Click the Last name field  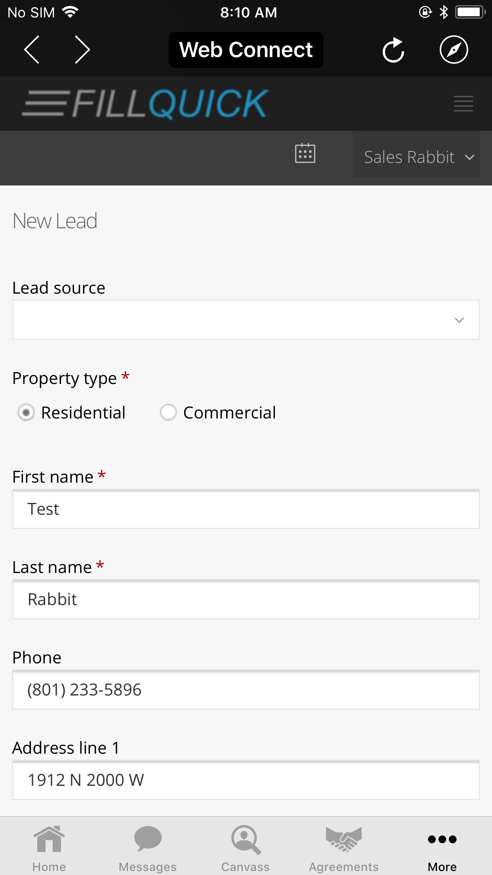click(x=246, y=600)
